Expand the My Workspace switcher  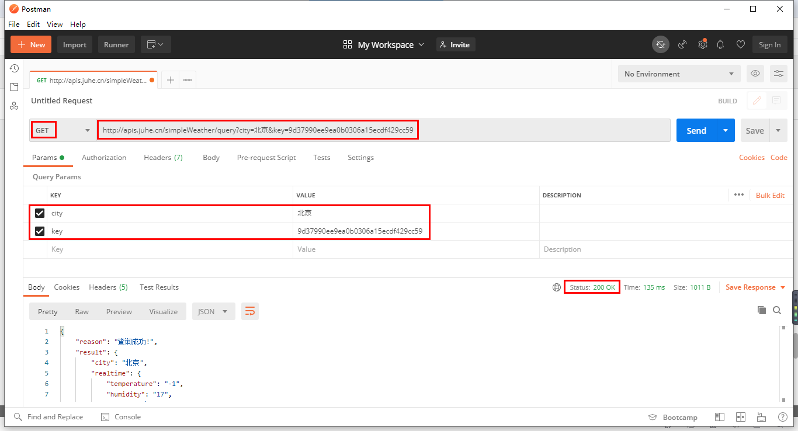(x=384, y=45)
